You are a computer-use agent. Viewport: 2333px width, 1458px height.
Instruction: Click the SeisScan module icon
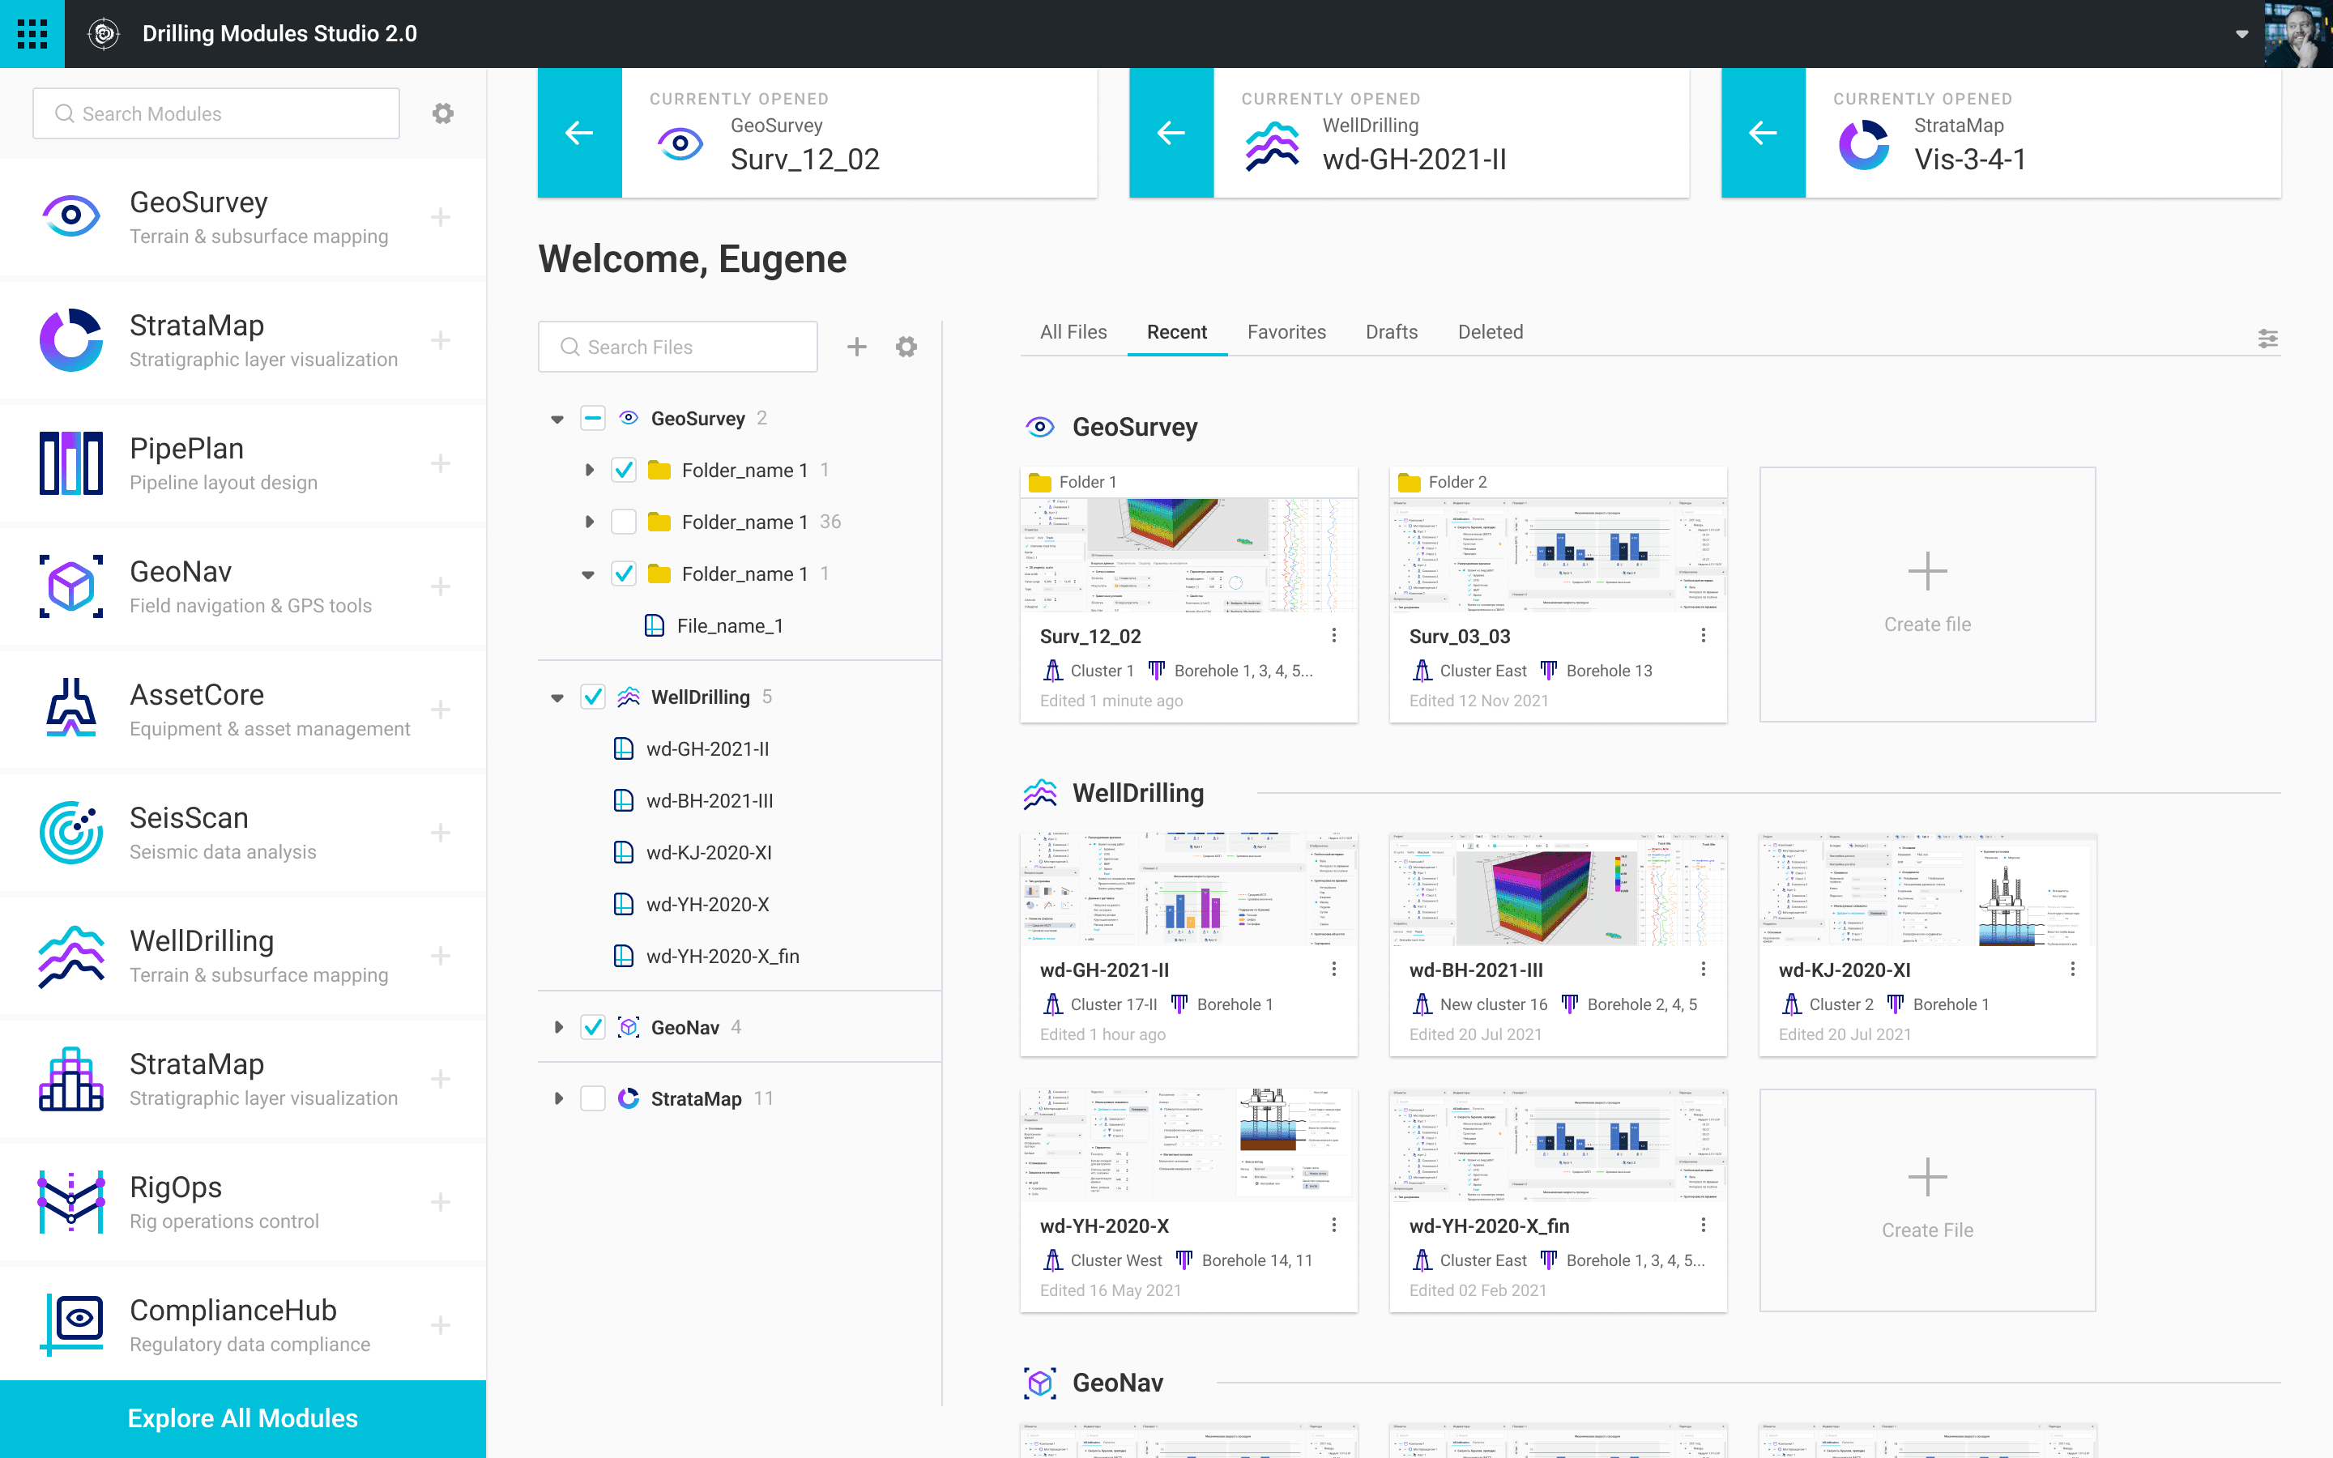coord(70,833)
